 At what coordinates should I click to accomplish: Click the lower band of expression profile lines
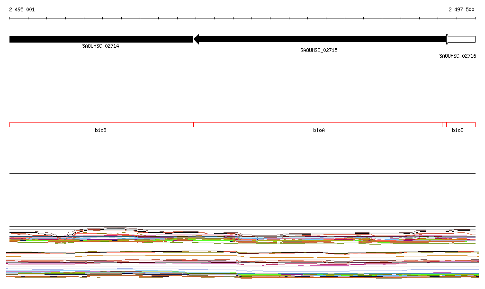[x=242, y=265]
